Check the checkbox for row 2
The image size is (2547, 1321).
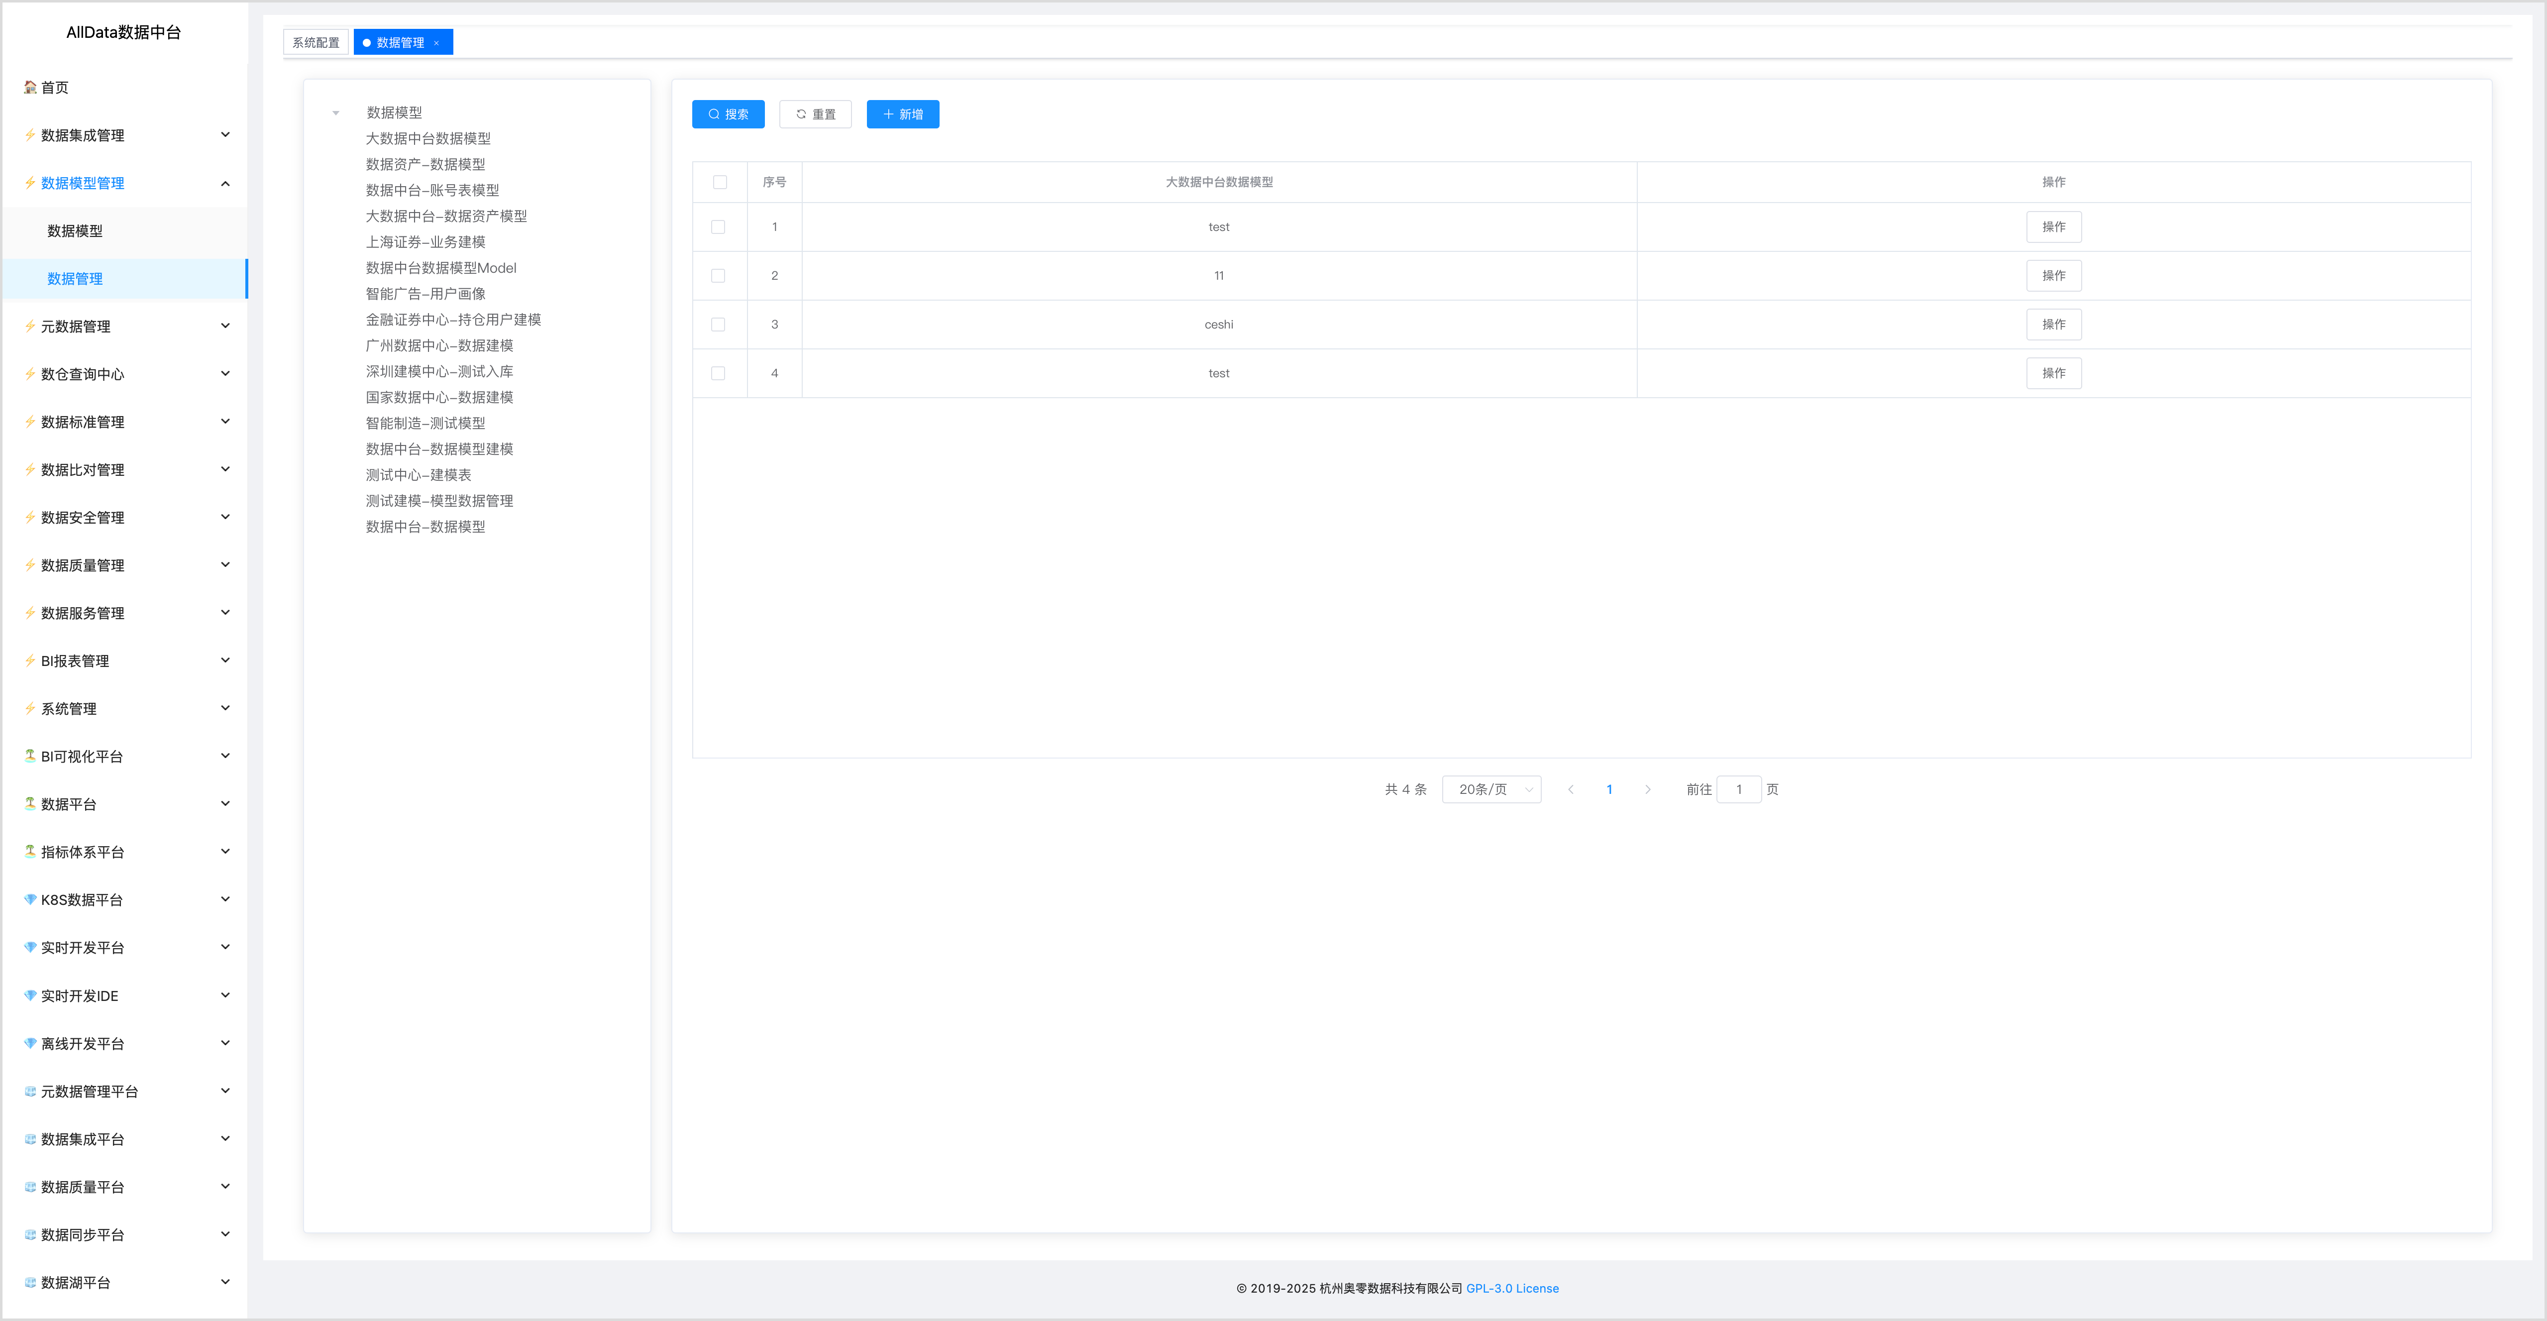coord(718,276)
